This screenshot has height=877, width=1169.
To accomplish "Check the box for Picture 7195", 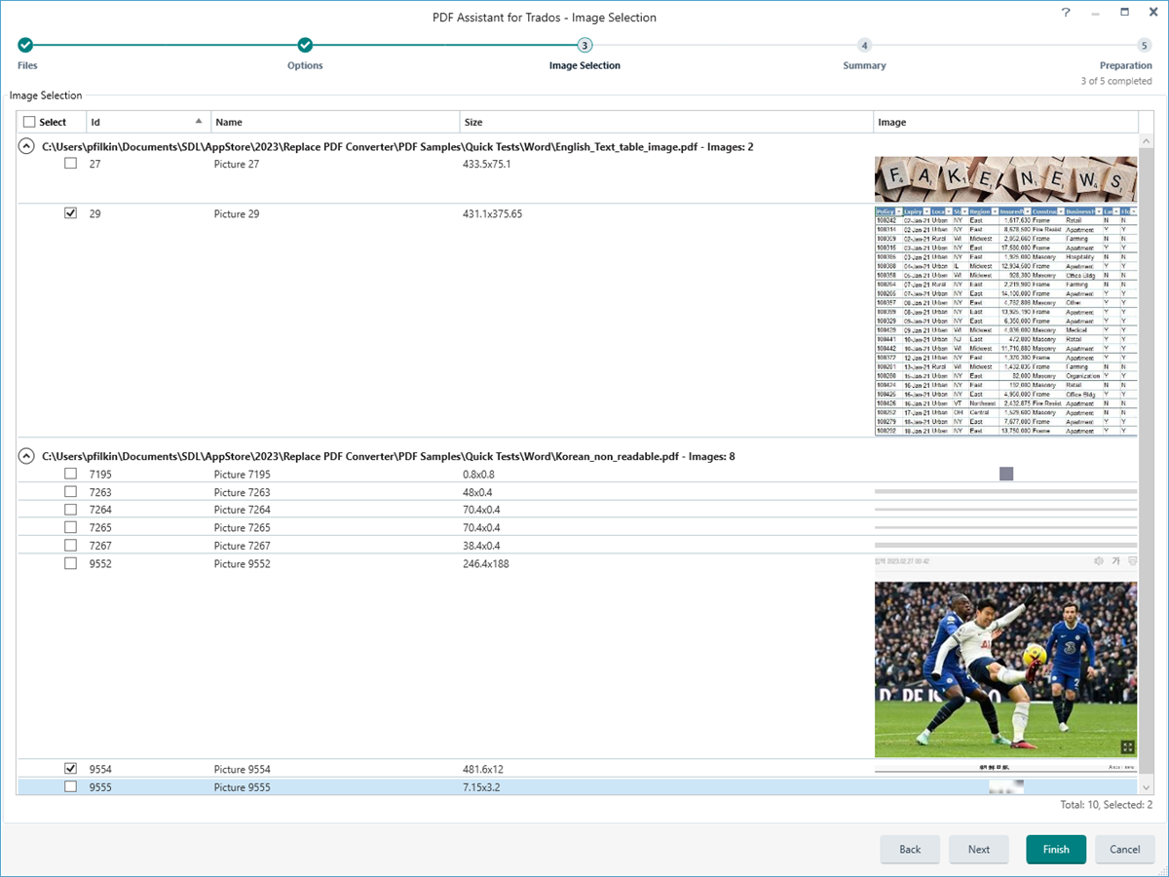I will 70,474.
